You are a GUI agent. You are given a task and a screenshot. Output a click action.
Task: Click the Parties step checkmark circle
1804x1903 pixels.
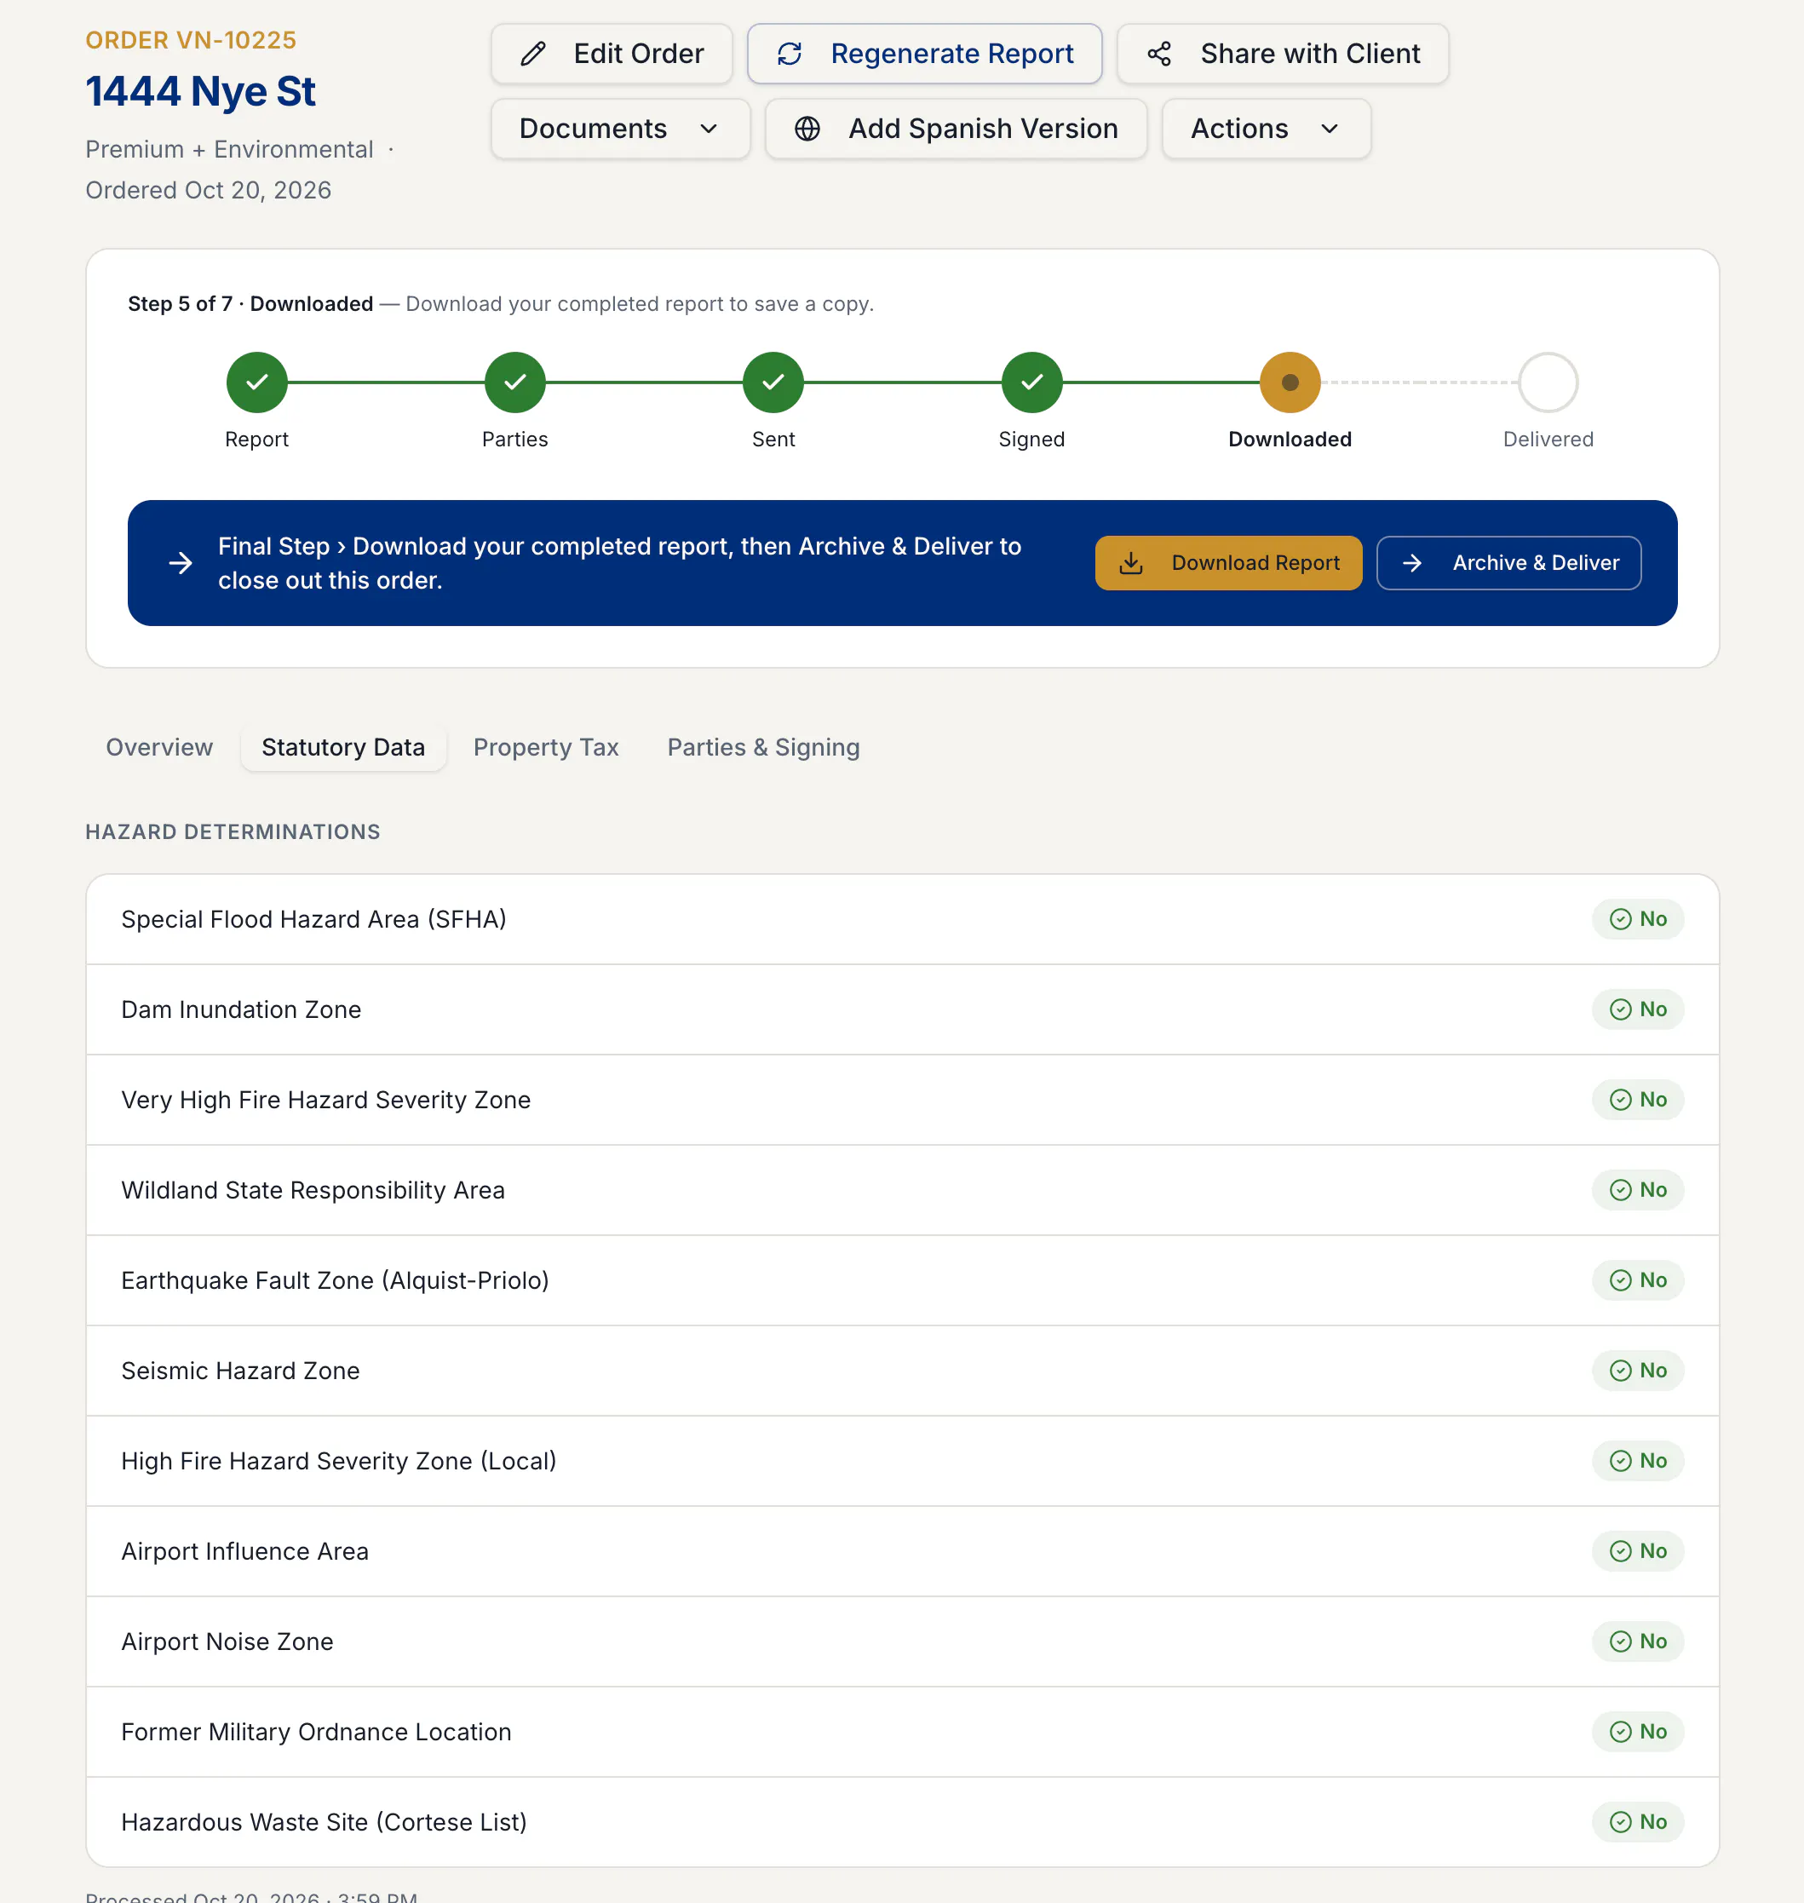[514, 382]
